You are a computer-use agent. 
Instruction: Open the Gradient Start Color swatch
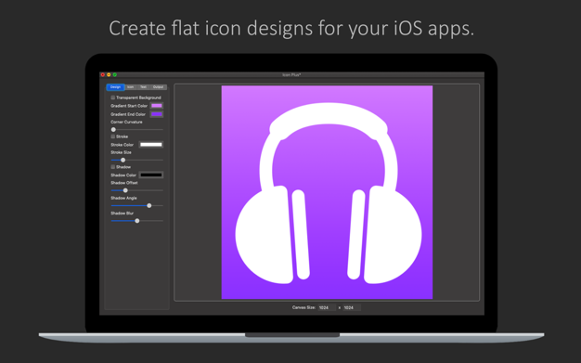pyautogui.click(x=157, y=106)
